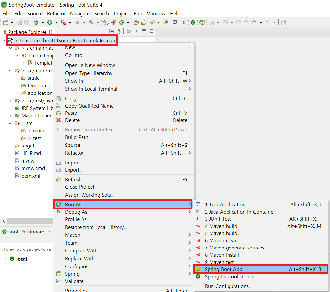The width and height of the screenshot is (330, 292).
Task: Select the target folder
Action: click(28, 146)
